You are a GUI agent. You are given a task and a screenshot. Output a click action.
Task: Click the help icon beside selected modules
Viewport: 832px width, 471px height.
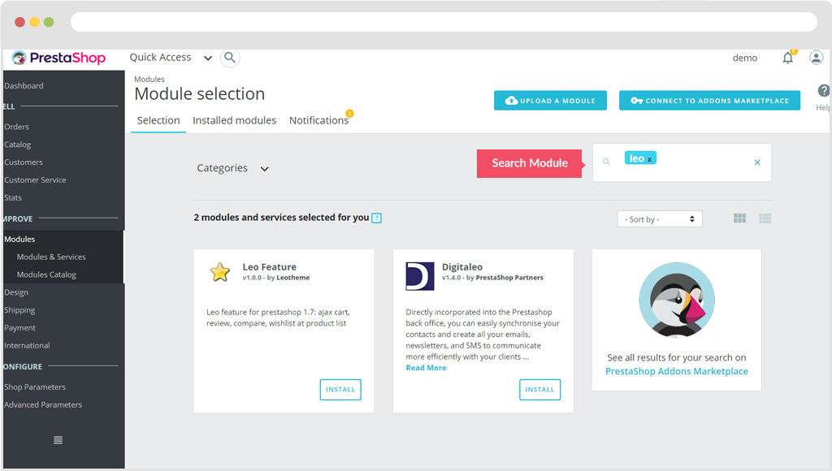[x=377, y=218]
